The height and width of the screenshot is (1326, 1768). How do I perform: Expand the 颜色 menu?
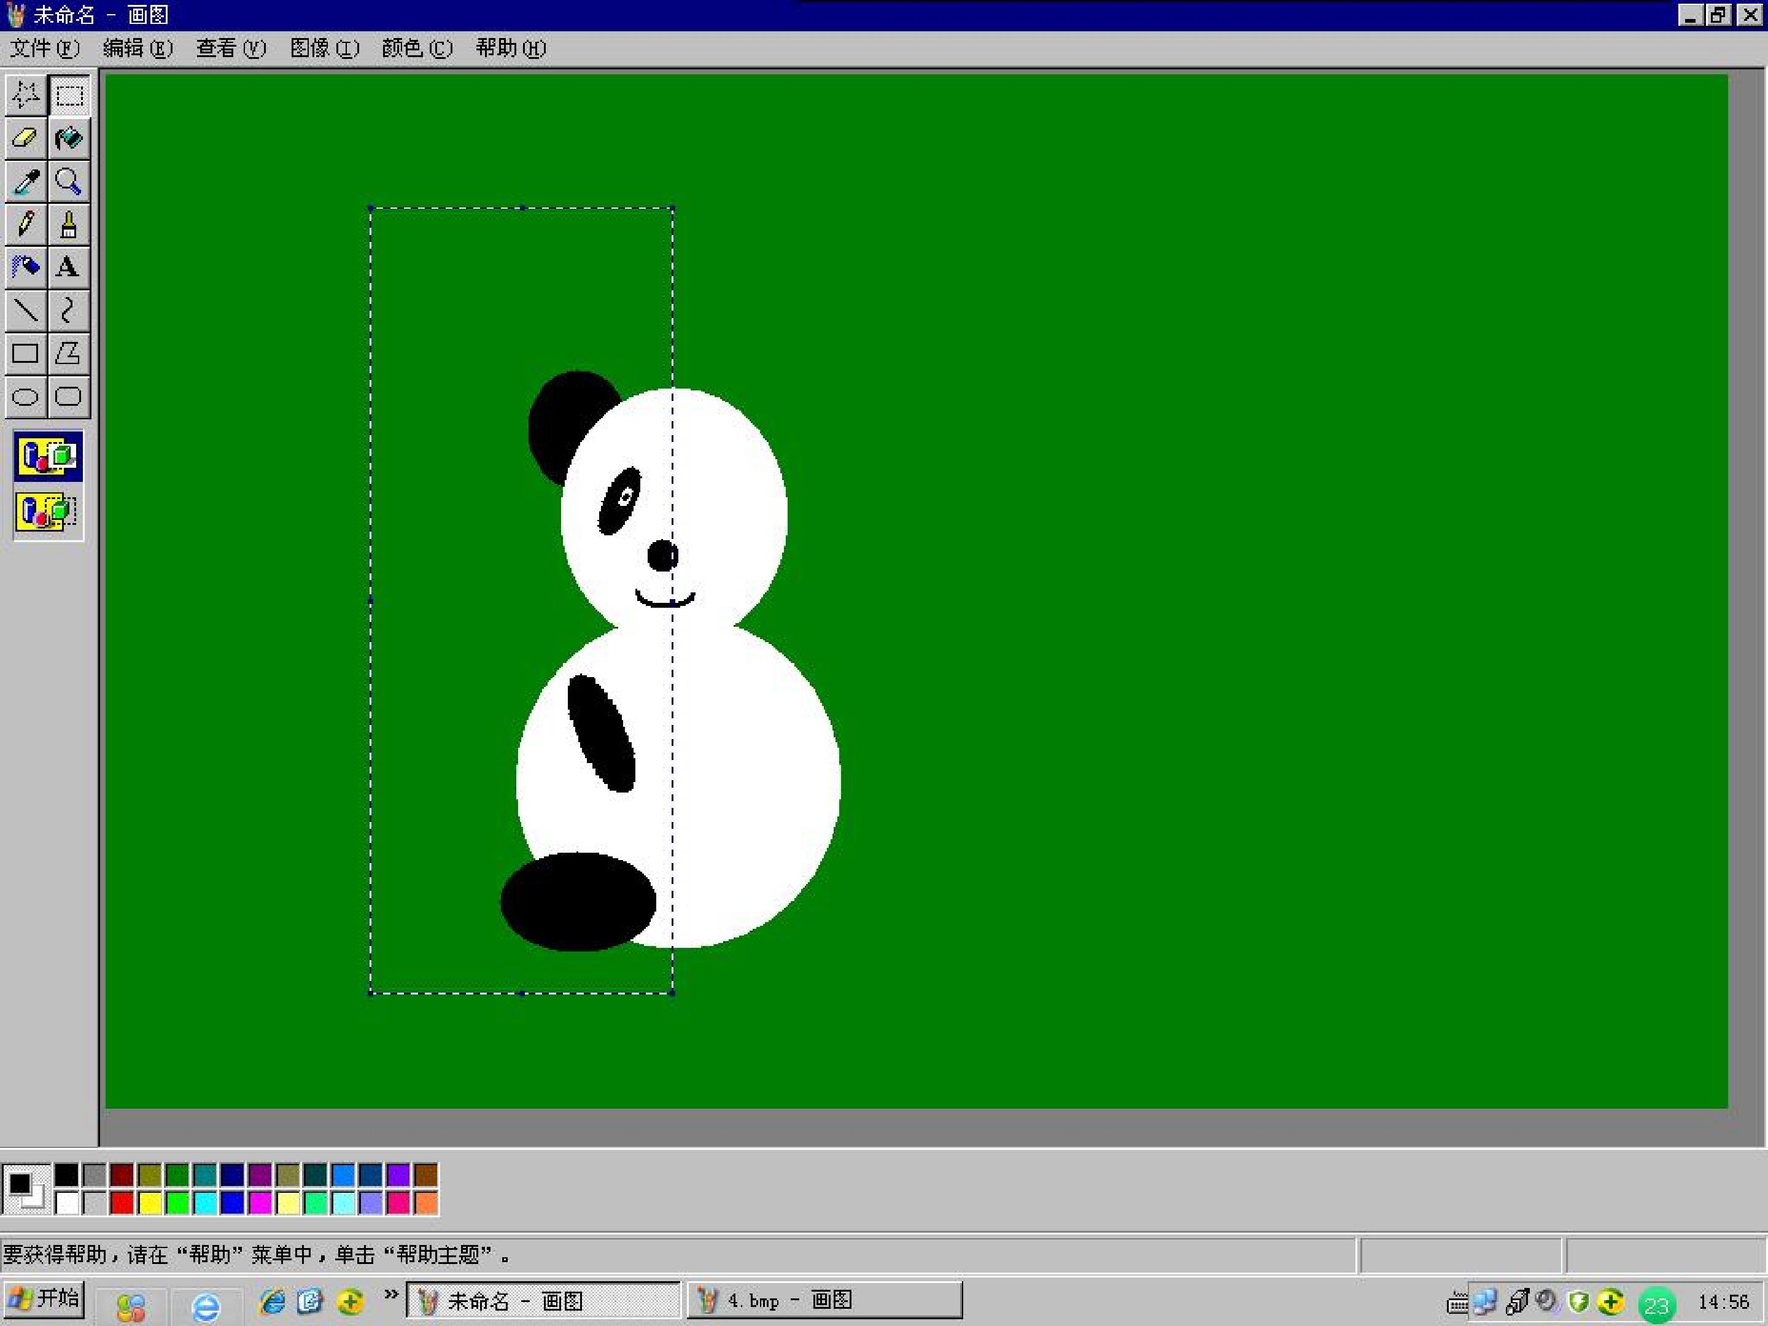pos(417,48)
